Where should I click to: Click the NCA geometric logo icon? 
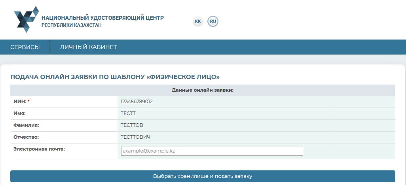coord(26,19)
